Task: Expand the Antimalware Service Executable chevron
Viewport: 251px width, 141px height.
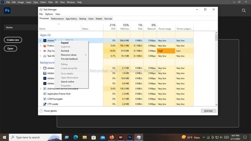Action: click(x=40, y=89)
